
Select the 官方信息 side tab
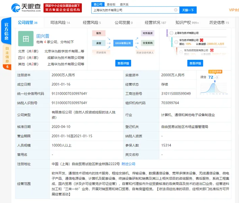[x=6, y=31]
